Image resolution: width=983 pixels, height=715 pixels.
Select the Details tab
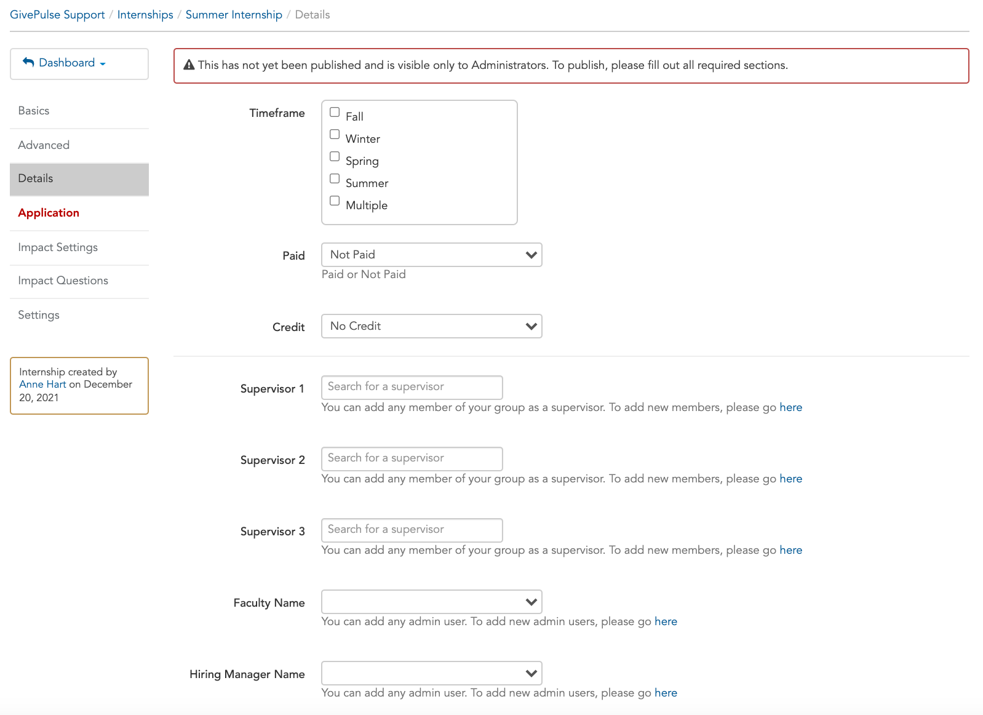[x=79, y=179]
